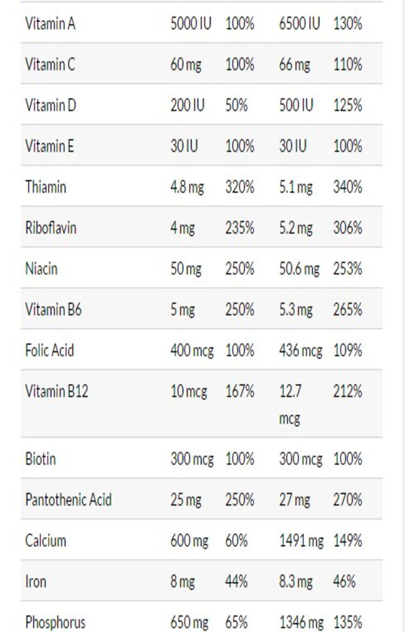The width and height of the screenshot is (405, 632).
Task: Select the 6500 IU Vitamin A value
Action: pos(299,24)
